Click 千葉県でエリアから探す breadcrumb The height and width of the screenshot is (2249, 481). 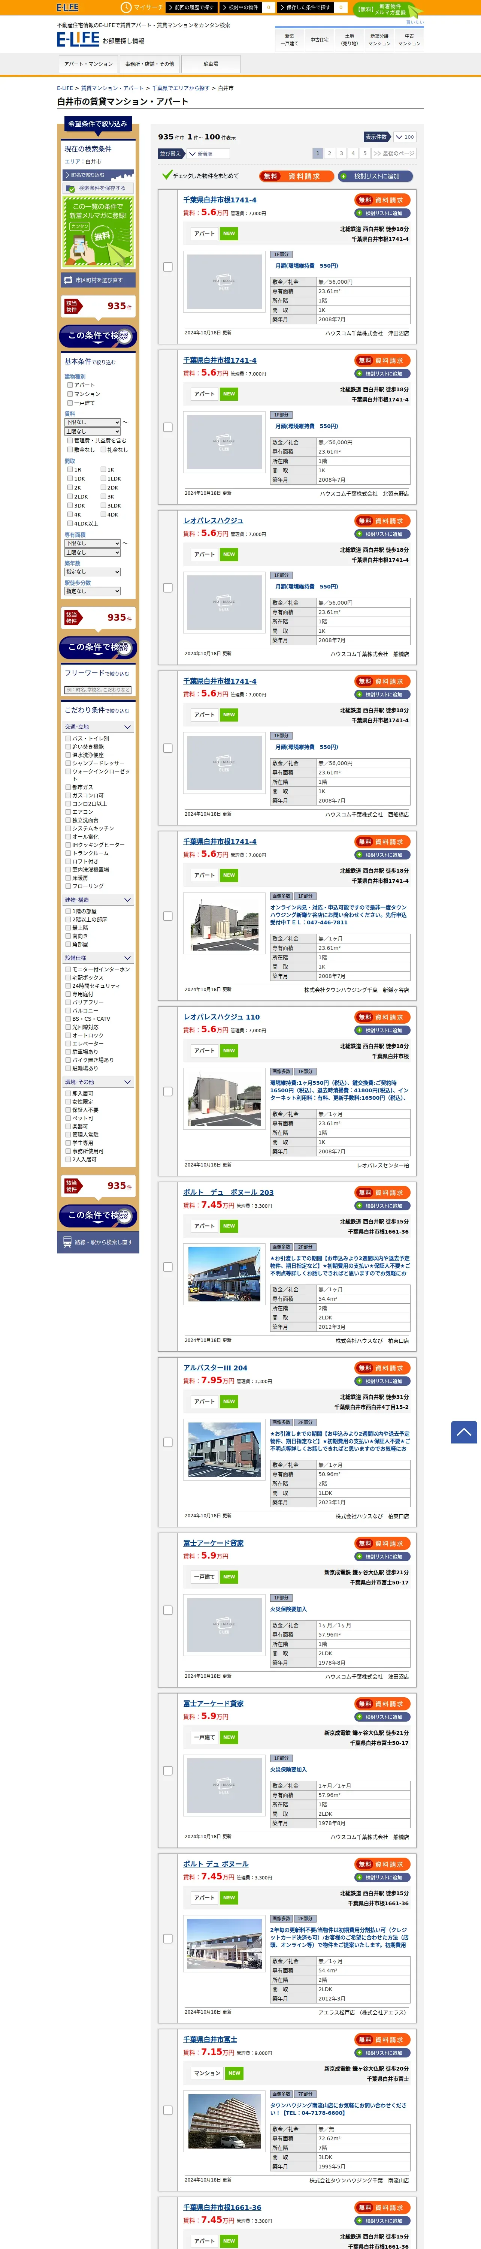181,88
